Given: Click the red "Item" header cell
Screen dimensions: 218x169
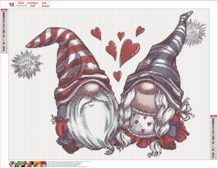Looking at the screenshot, I should (x=20, y=3).
